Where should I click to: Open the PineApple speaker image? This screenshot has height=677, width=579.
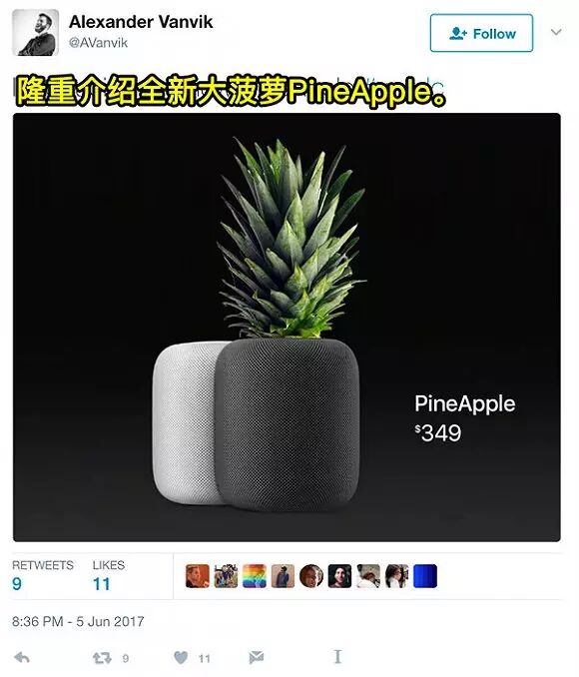pos(287,328)
